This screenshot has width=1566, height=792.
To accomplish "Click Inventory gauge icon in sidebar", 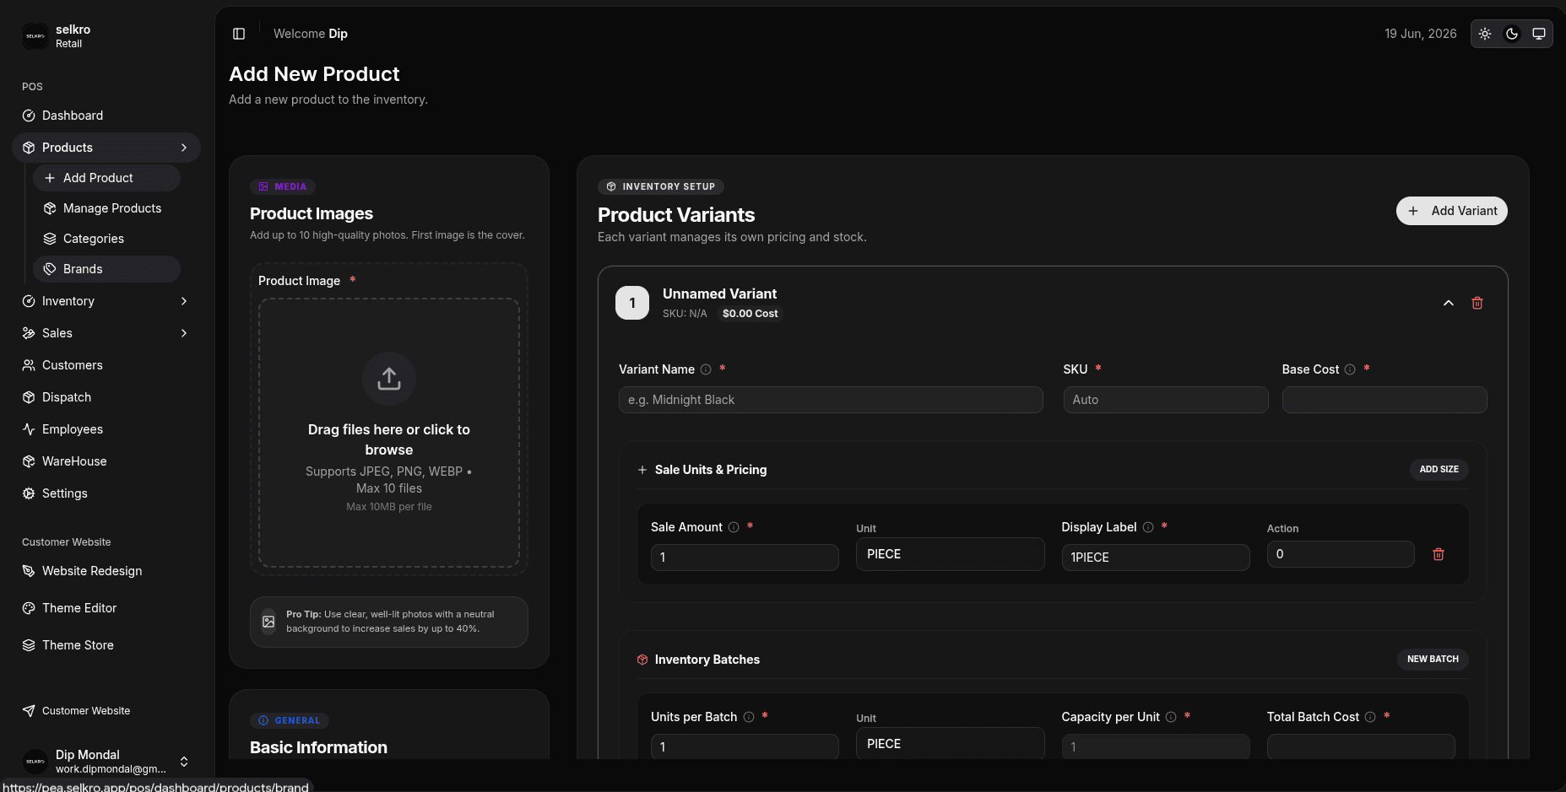I will point(29,301).
